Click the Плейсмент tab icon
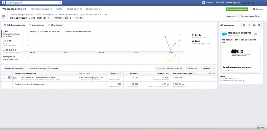The width and height of the screenshot is (267, 130). pyautogui.click(x=49, y=25)
